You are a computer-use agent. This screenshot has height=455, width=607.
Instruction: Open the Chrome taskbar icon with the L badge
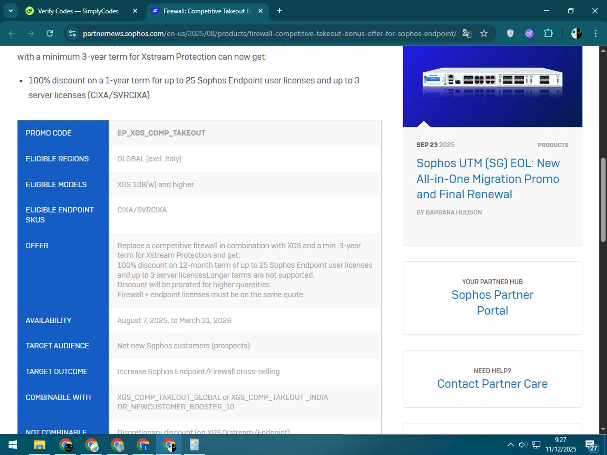(143, 445)
